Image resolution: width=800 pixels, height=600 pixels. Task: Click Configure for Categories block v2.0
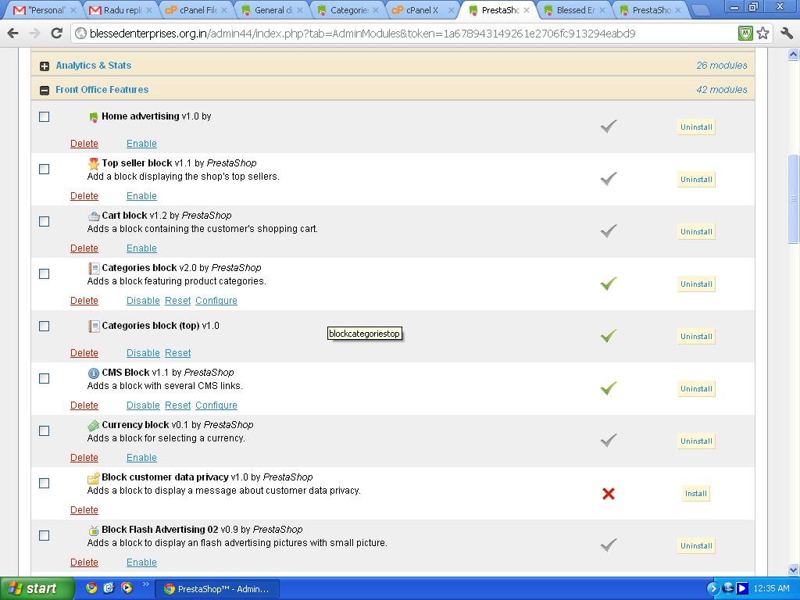216,301
